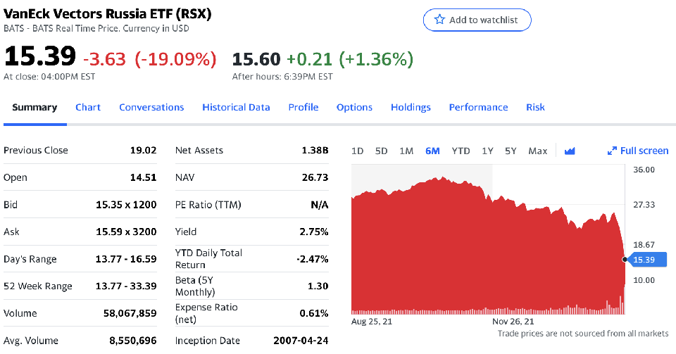Select the 5D chart range
676x354 pixels.
click(x=382, y=151)
